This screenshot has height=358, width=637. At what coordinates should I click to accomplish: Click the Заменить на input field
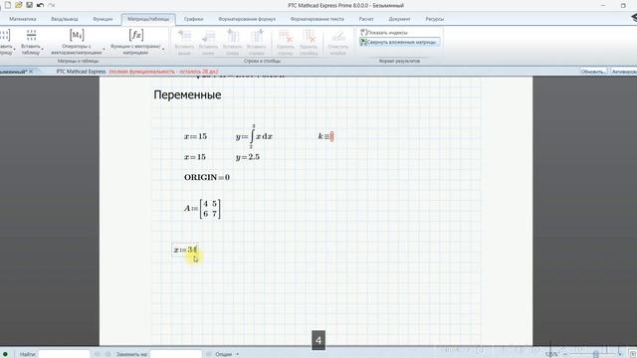pyautogui.click(x=176, y=354)
